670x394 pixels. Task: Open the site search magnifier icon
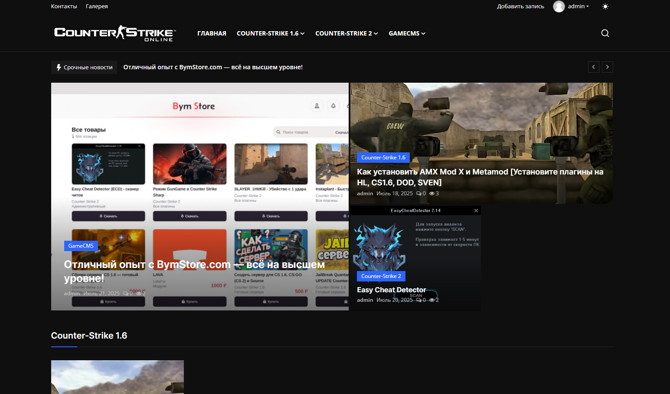(x=605, y=33)
